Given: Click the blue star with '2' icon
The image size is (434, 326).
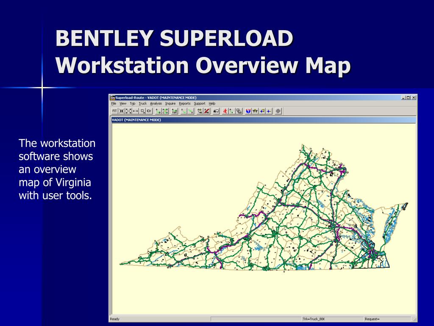Looking at the screenshot, I should coord(262,111).
